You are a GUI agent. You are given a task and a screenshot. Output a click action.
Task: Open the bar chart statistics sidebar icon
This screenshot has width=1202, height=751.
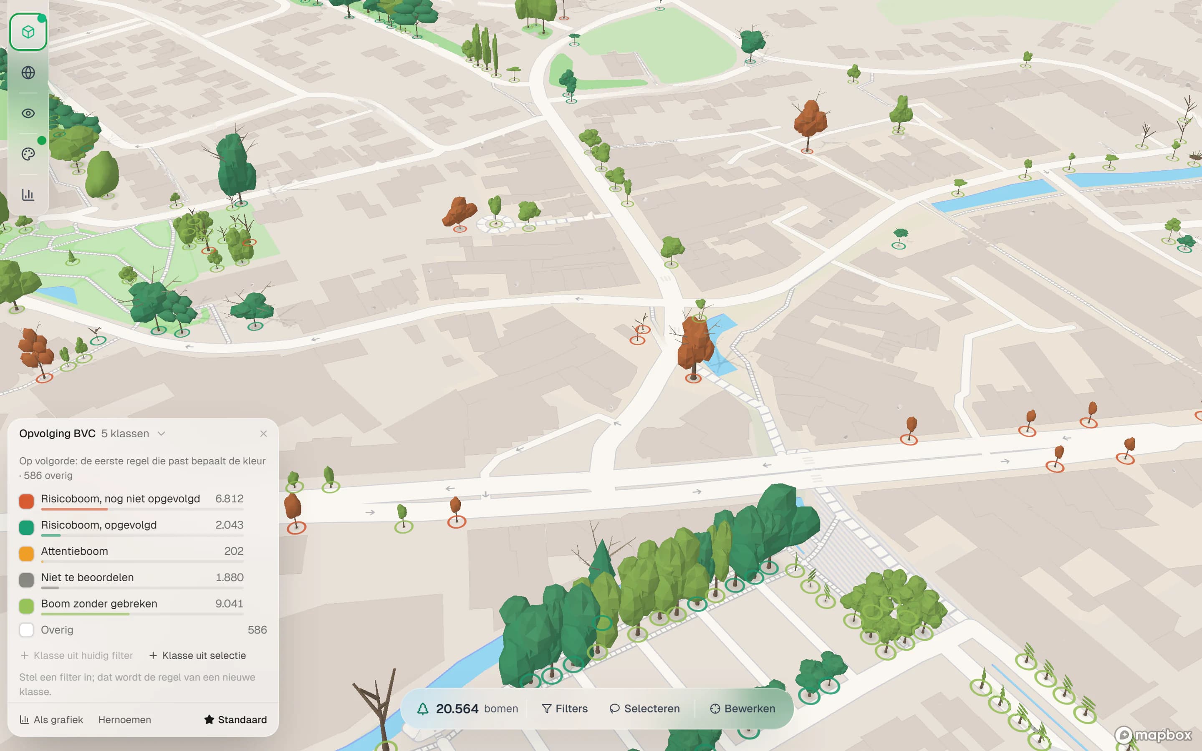[28, 194]
